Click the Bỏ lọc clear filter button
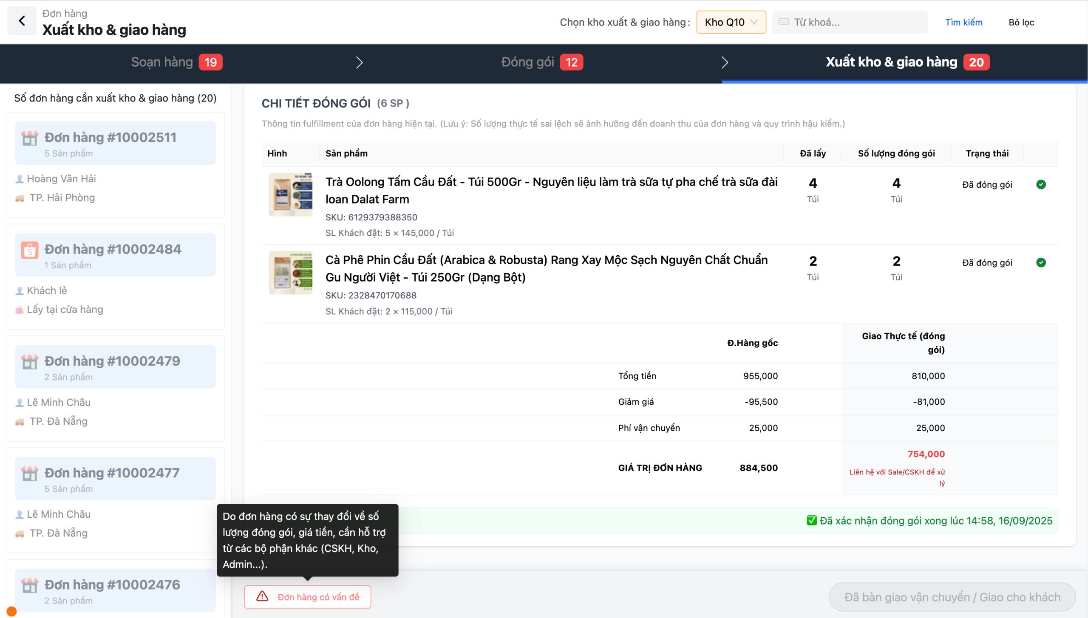Screen dimensions: 1088x618 pyautogui.click(x=1021, y=22)
